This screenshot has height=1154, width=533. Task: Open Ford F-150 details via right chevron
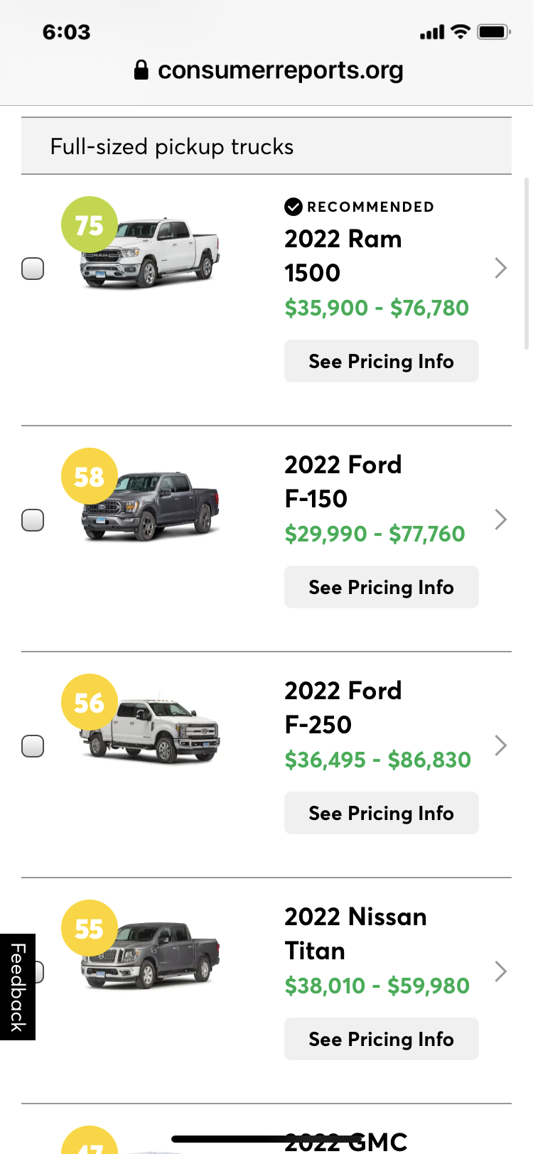click(x=500, y=519)
